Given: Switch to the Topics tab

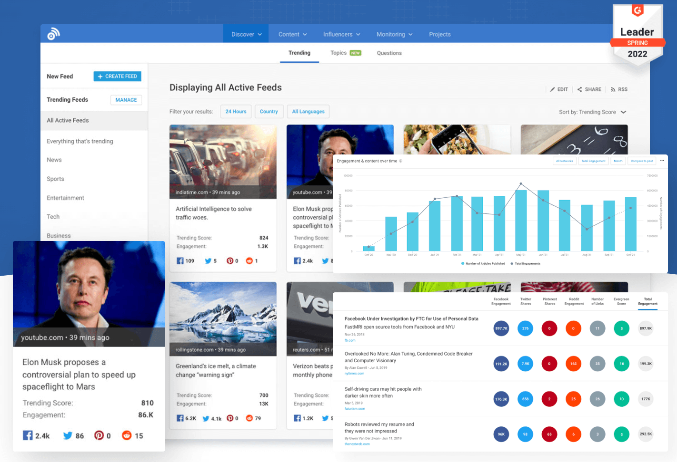Looking at the screenshot, I should (346, 53).
